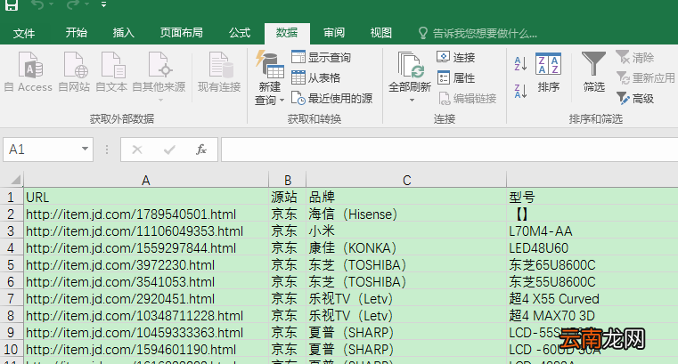Click 最近使用的源

pyautogui.click(x=331, y=99)
